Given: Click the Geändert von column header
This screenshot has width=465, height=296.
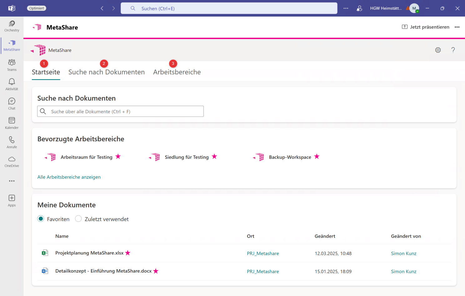Looking at the screenshot, I should point(406,236).
